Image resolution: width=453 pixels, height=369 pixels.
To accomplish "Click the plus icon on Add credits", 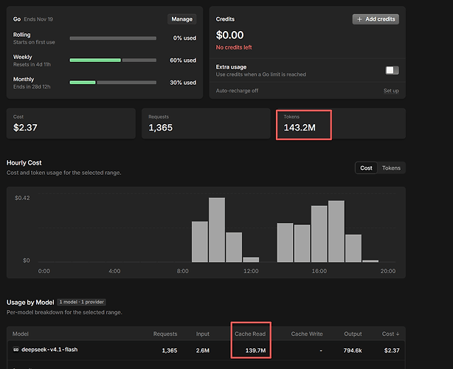I will click(x=359, y=19).
